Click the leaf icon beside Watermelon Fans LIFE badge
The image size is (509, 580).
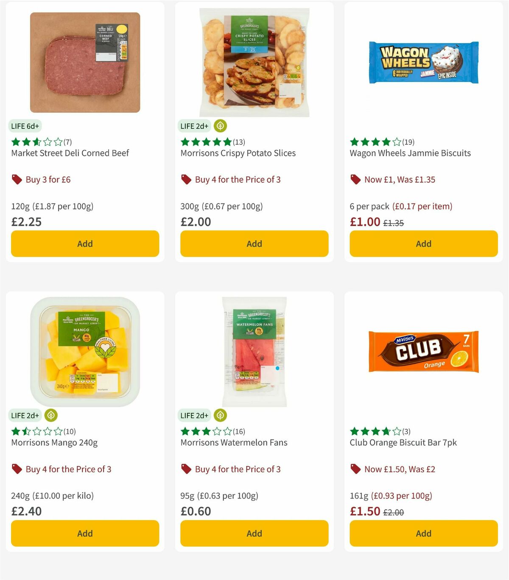tap(220, 415)
